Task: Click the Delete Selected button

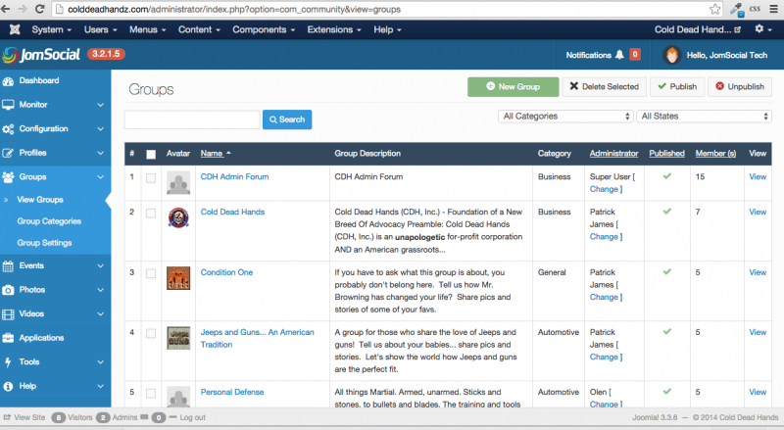Action: click(x=604, y=86)
